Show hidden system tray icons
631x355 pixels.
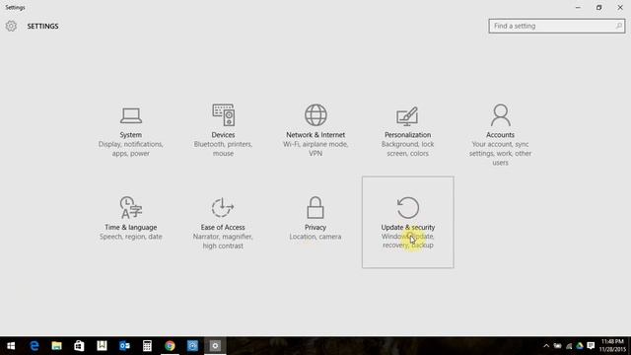tap(546, 346)
